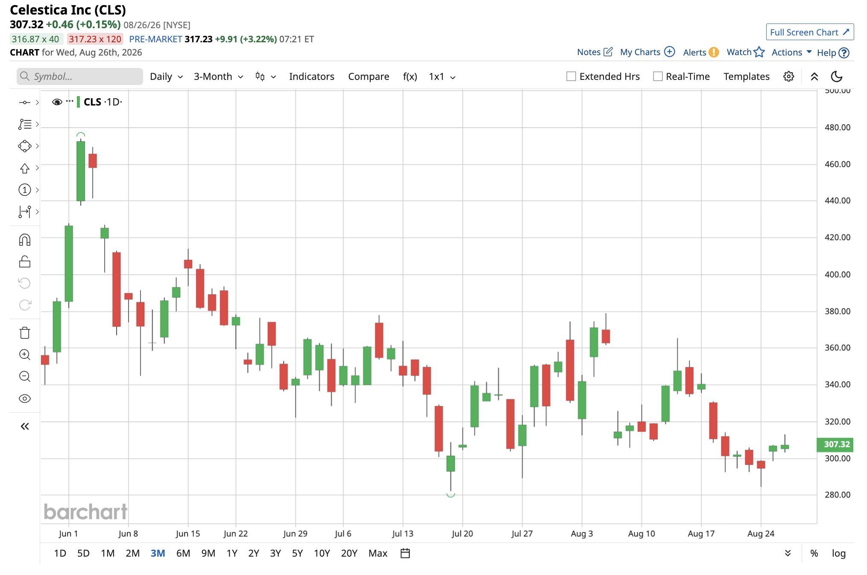Toggle drawings visibility in the left toolbar
Screen dimensions: 867x575
25,399
